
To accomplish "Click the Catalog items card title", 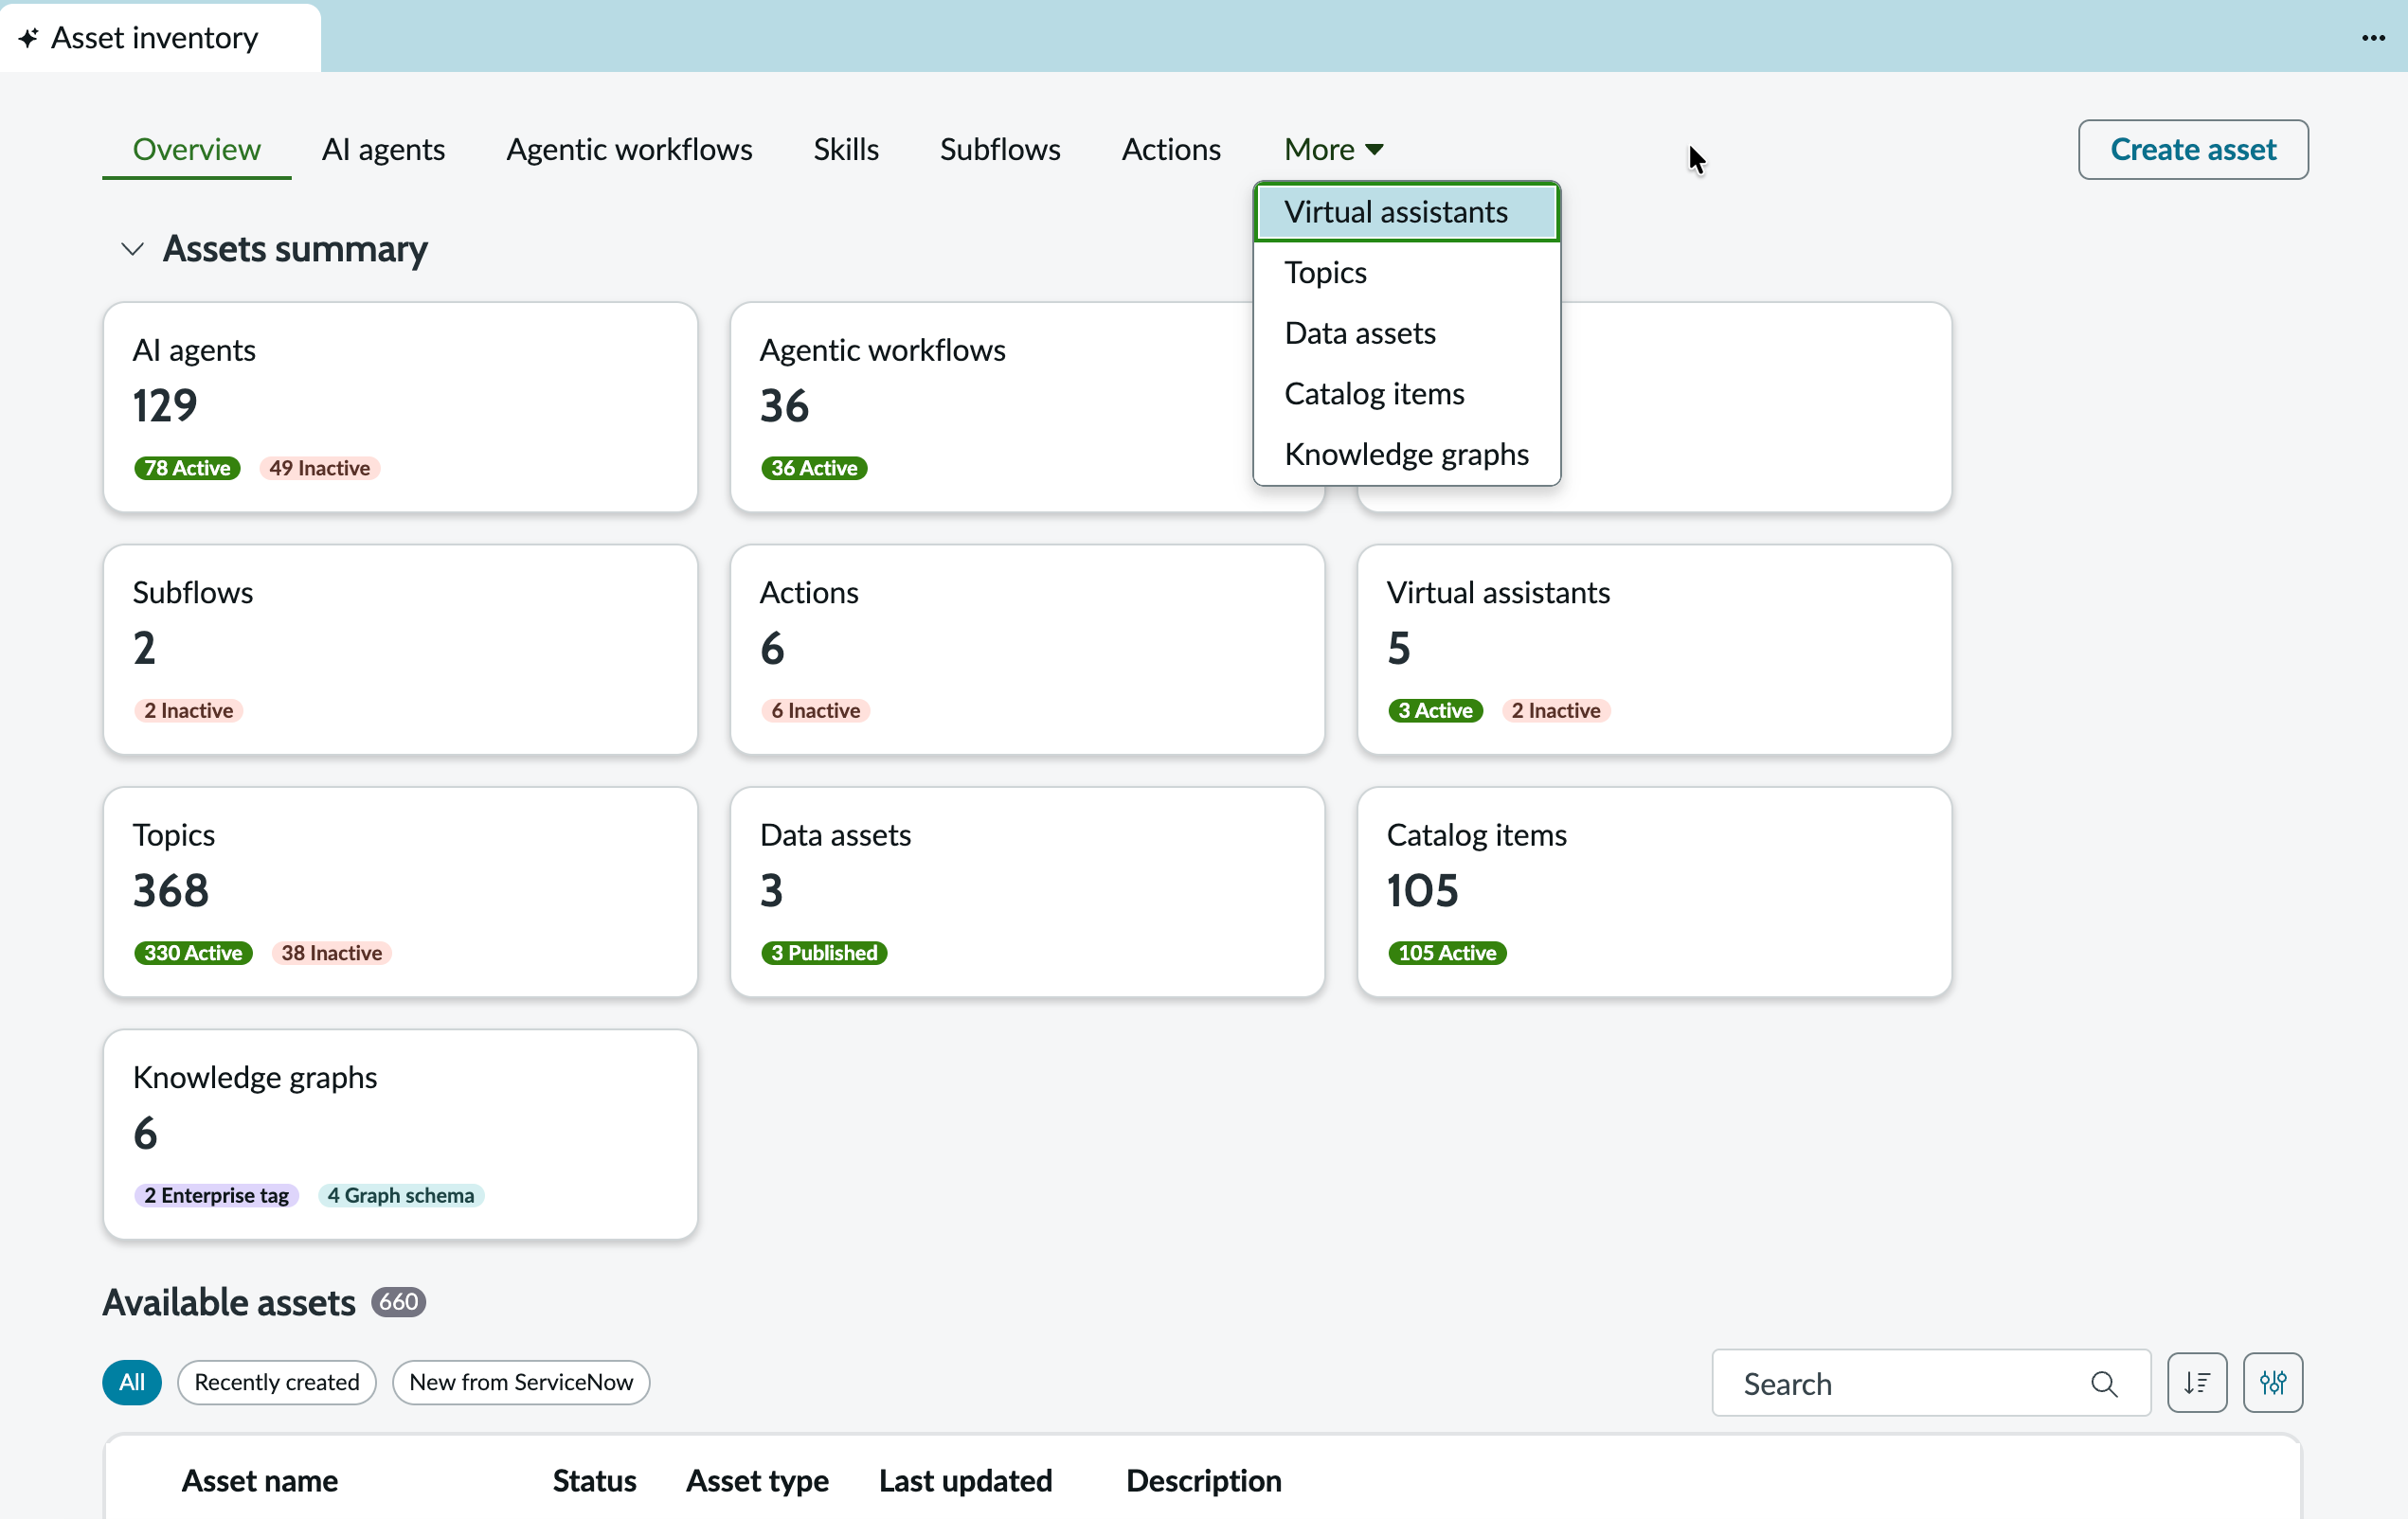I will pos(1476,834).
